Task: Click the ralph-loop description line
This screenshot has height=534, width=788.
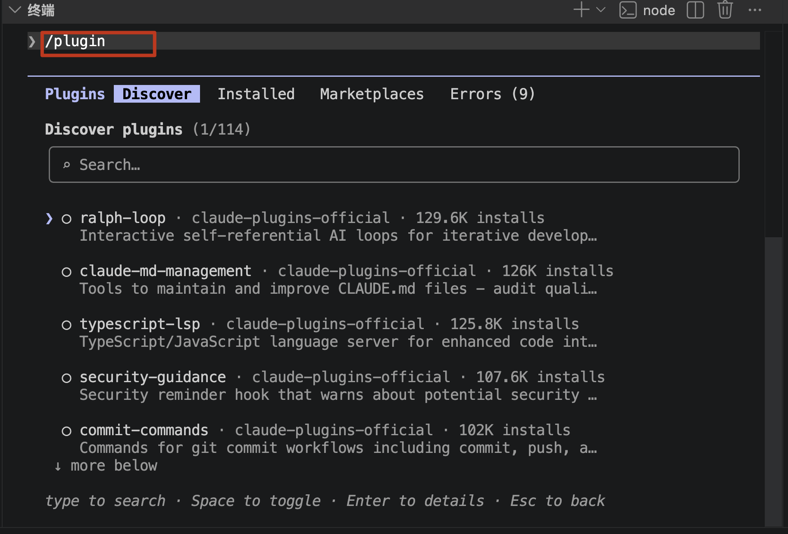Action: [338, 236]
